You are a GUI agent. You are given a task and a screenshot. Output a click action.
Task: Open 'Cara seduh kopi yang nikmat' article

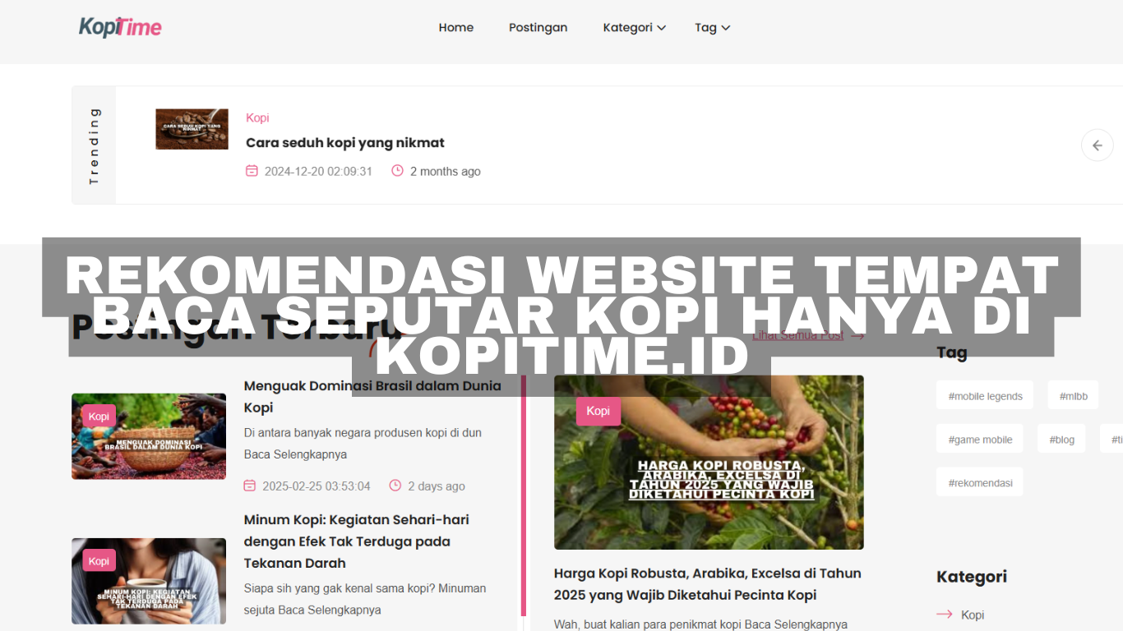point(345,143)
